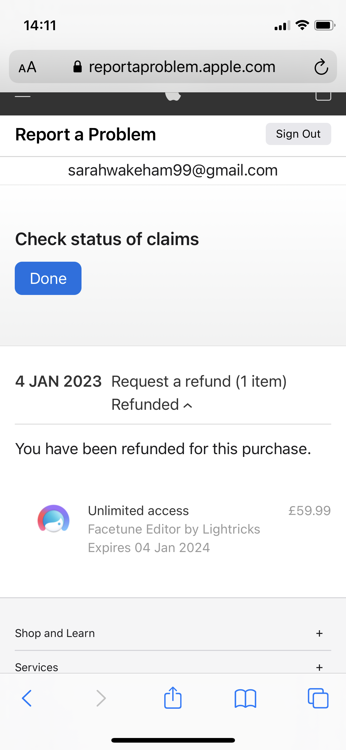
Task: Show open tabs with the tabs icon
Action: (x=318, y=698)
